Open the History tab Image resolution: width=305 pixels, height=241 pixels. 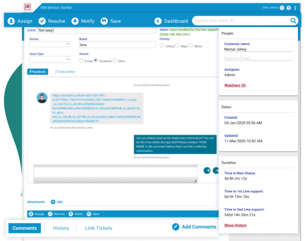61,228
